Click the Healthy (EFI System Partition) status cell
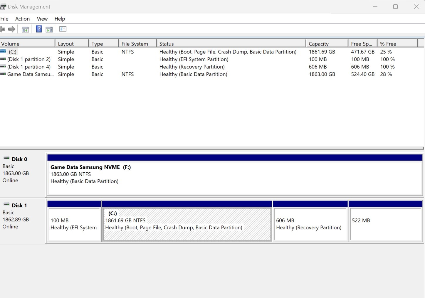 point(194,59)
